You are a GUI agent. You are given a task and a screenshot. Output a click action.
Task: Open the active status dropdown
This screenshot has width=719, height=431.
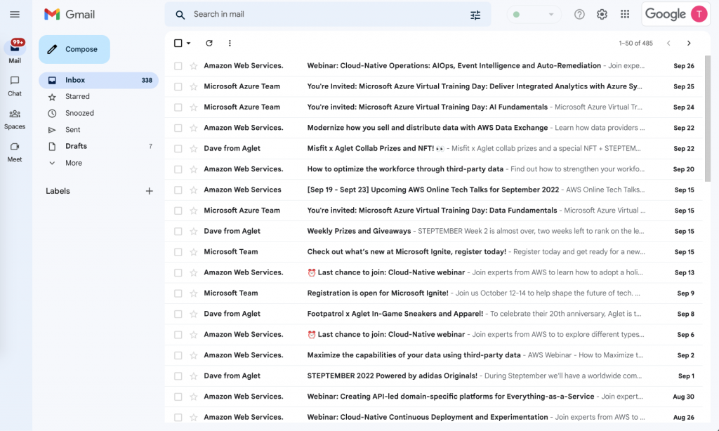point(534,15)
